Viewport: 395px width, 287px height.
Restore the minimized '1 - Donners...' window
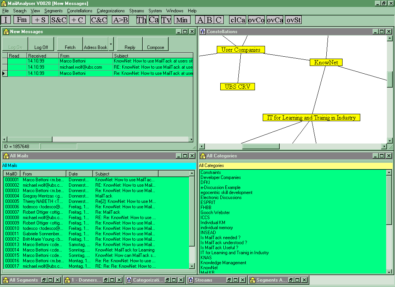[106, 280]
